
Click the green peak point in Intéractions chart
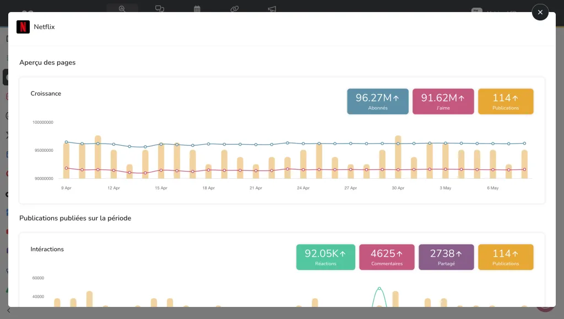coord(379,288)
